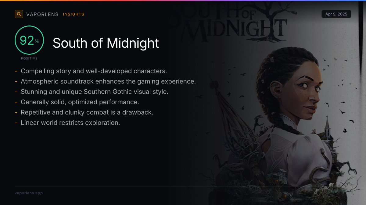Select the compelling story insight line
The image size is (366, 205).
pos(94,71)
